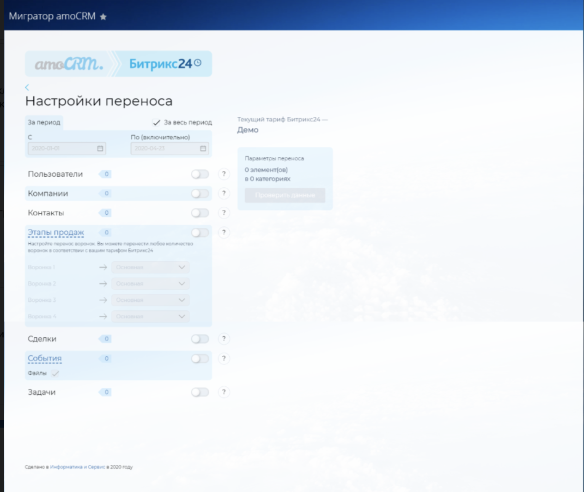Click the count badge next to Сделки
This screenshot has height=492, width=584.
pos(105,339)
